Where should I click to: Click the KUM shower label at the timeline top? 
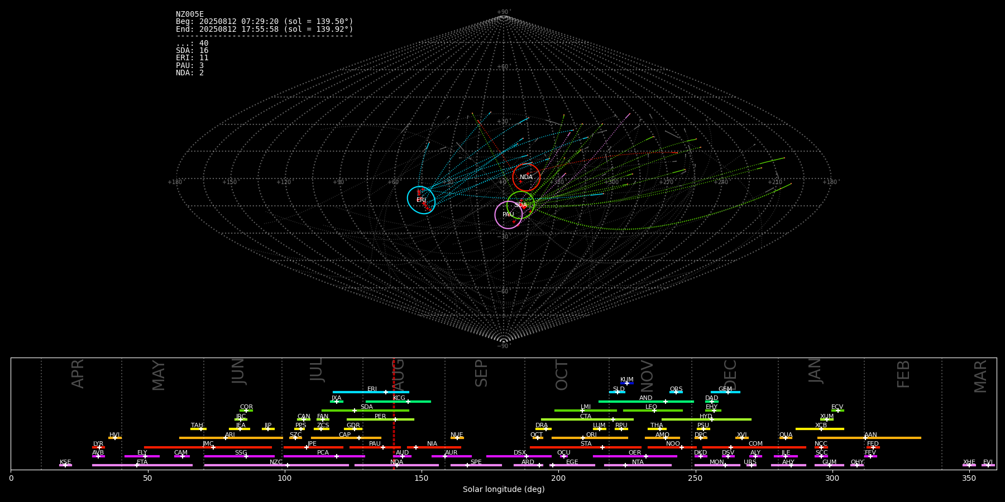[x=627, y=380]
